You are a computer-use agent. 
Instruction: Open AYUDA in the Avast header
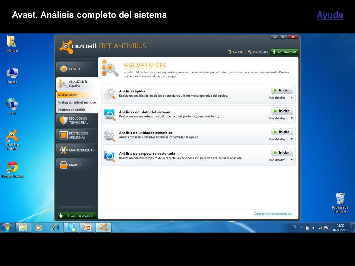(235, 52)
